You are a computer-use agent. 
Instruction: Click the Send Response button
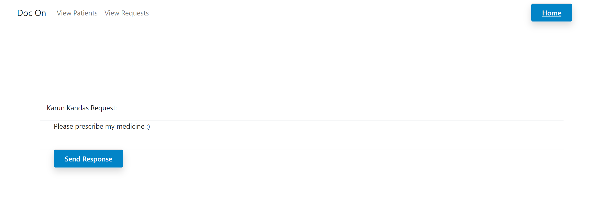tap(89, 159)
